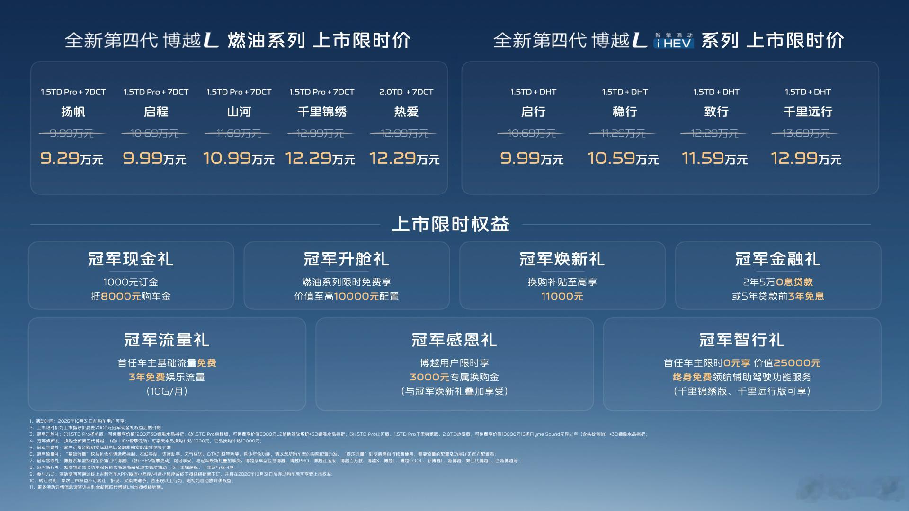Click the 9.29万元 limited price

[x=71, y=159]
